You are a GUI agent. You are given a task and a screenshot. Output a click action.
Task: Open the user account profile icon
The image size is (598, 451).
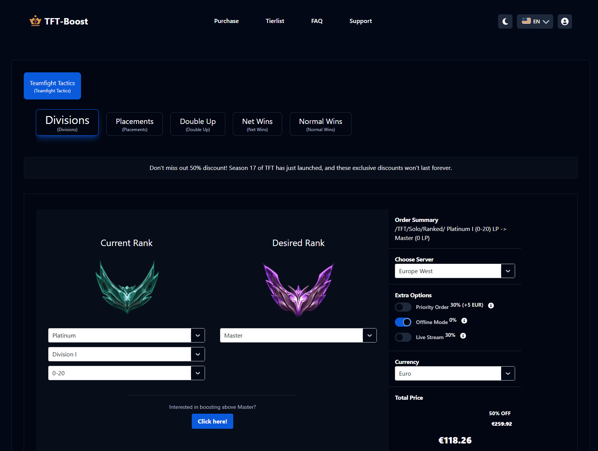[x=565, y=21]
